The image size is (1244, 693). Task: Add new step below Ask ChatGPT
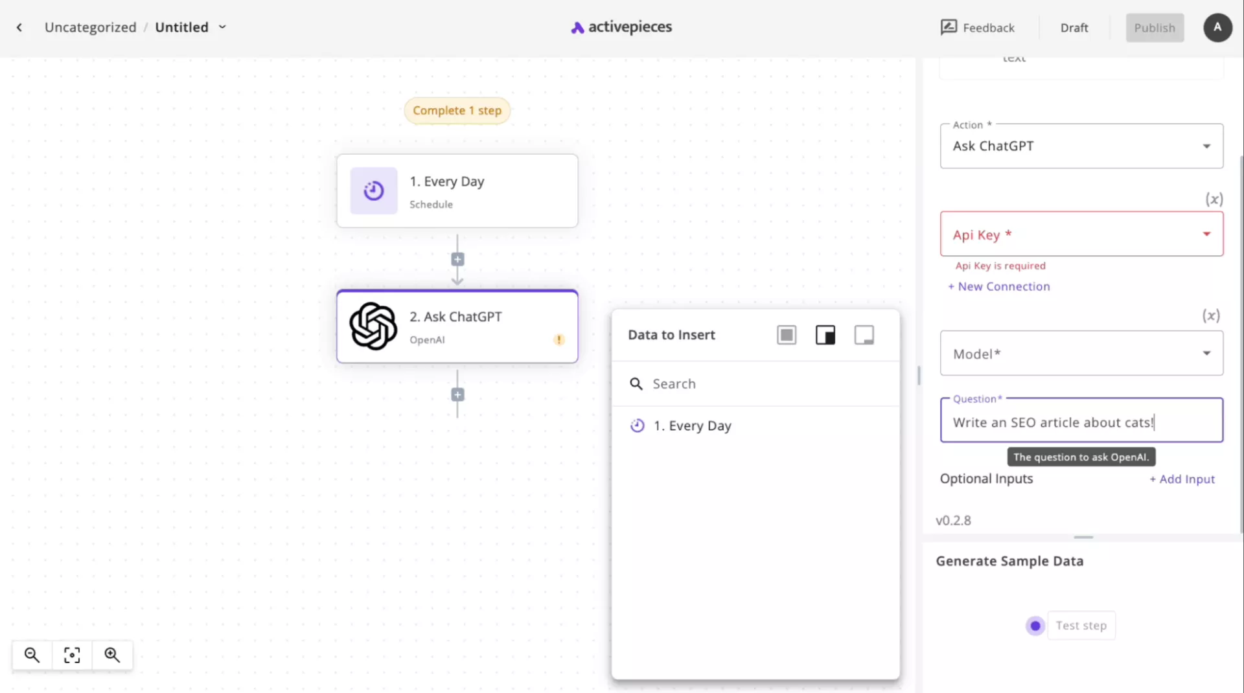point(457,395)
